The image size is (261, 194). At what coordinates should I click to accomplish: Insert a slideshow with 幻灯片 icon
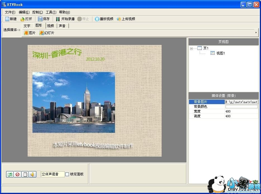click(x=42, y=33)
